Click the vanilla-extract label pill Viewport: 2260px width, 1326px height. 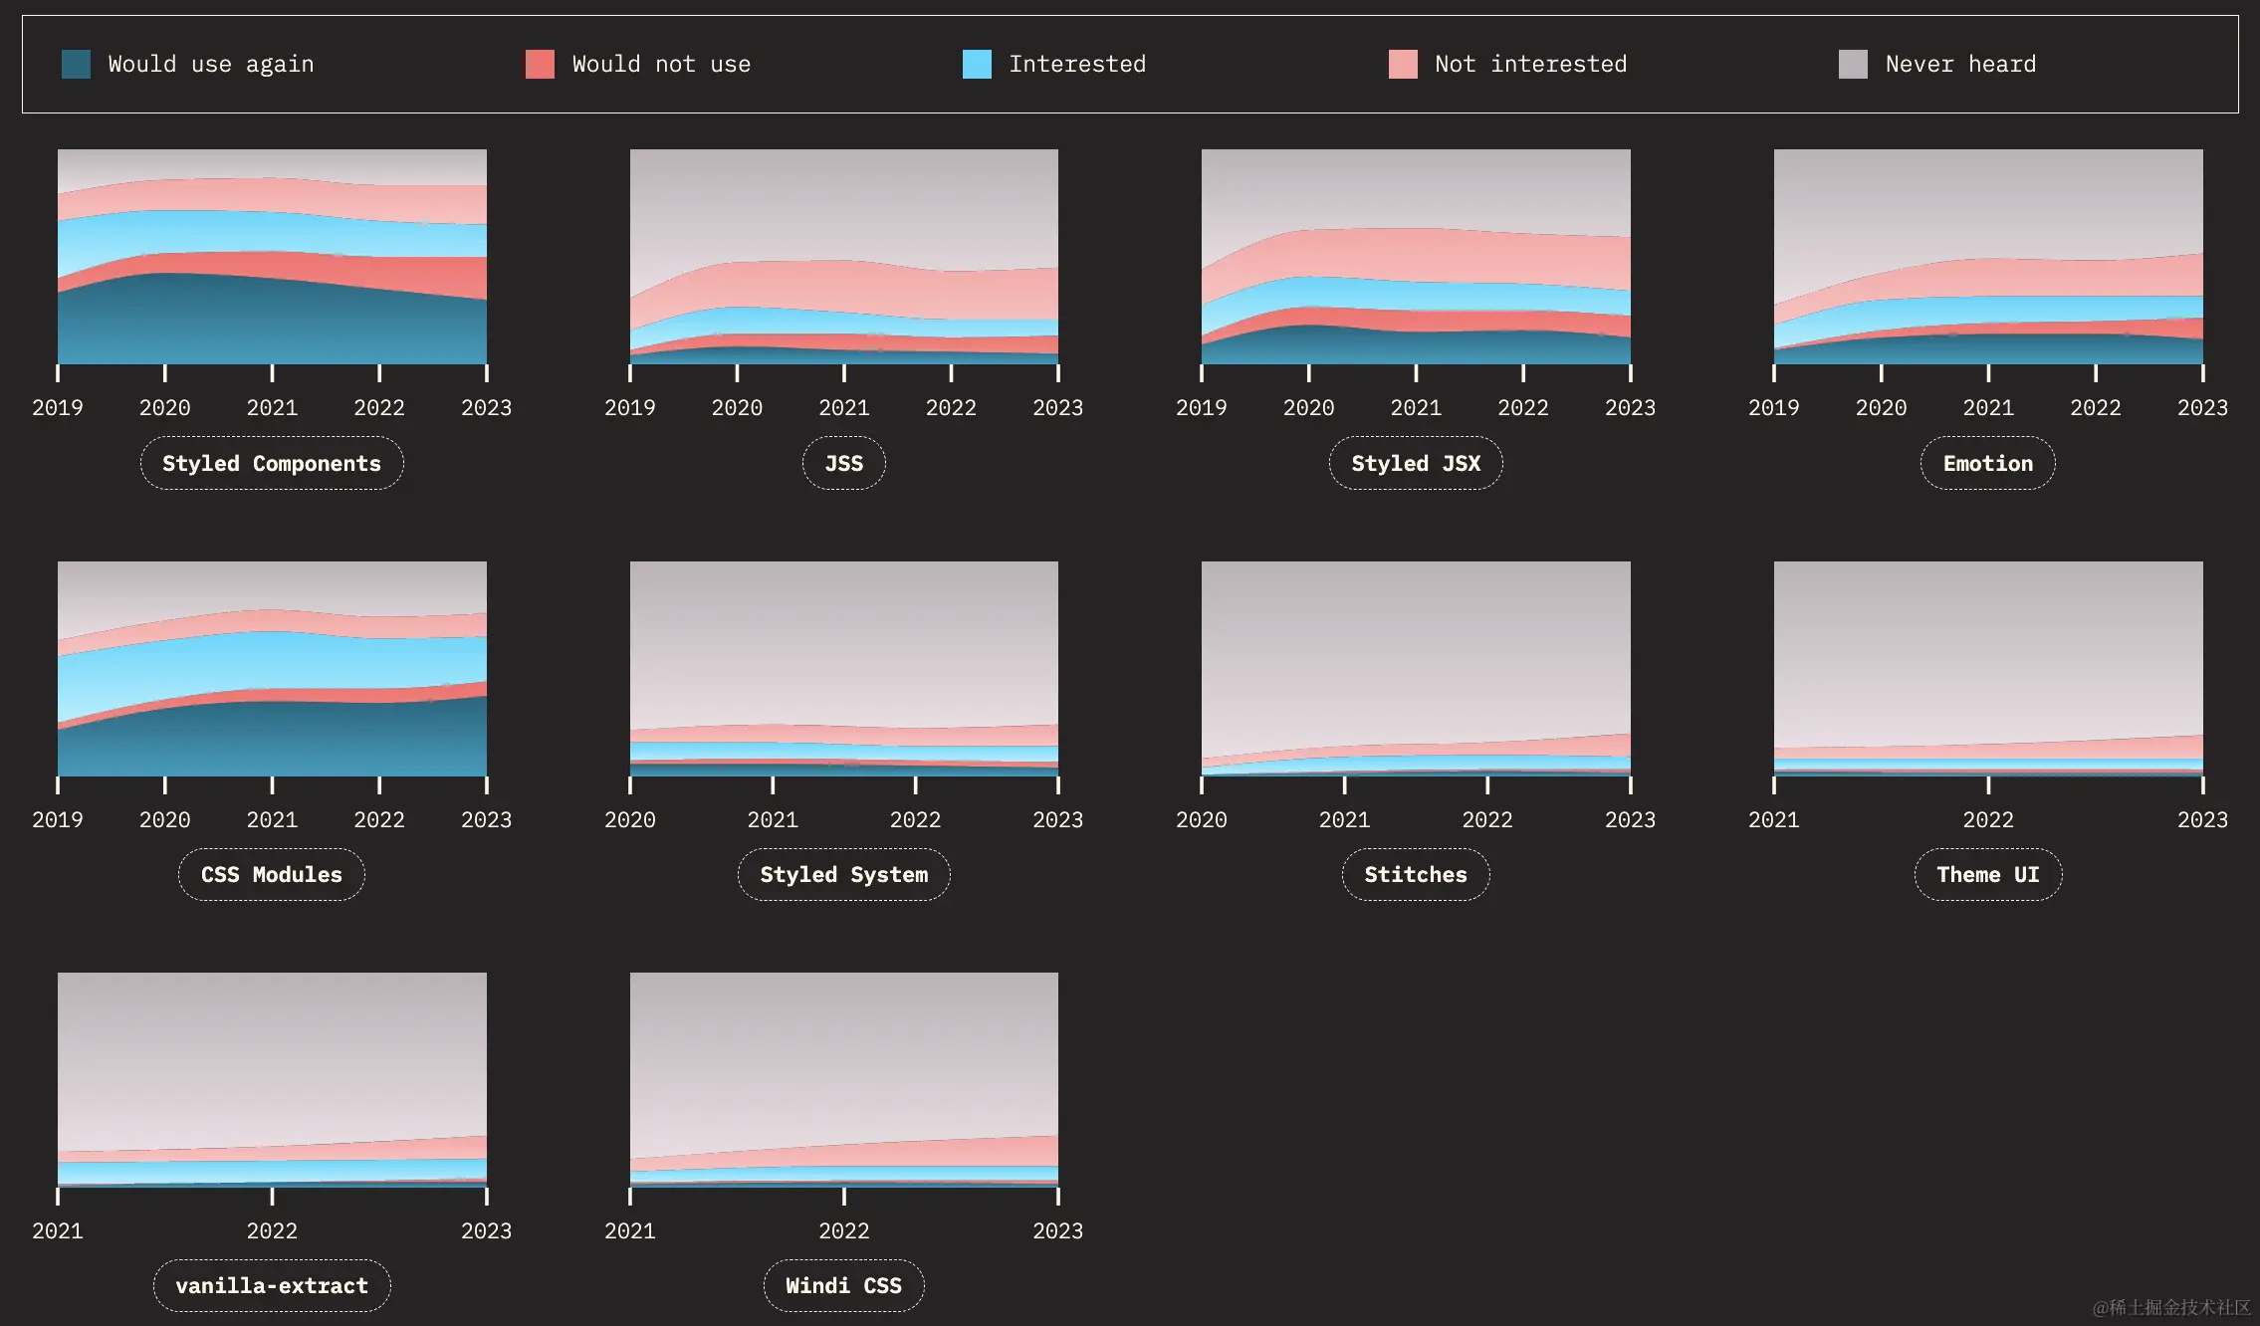click(x=272, y=1286)
